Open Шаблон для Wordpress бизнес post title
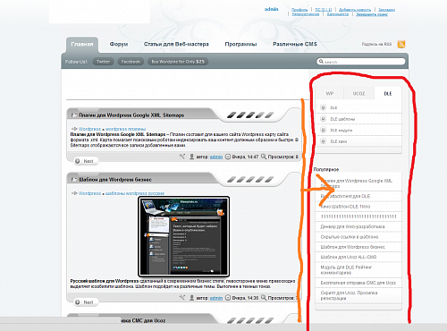 [x=115, y=180]
